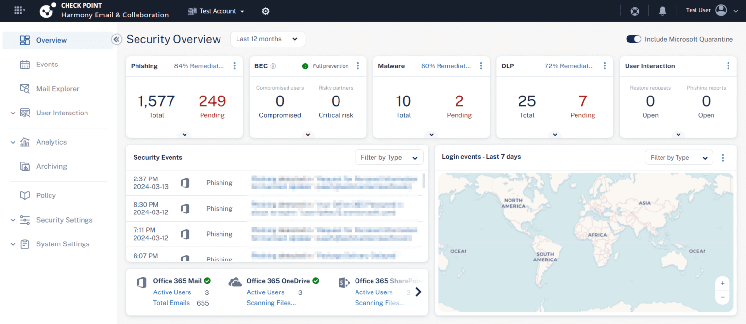This screenshot has width=746, height=324.
Task: Click Active Users link under Office 365 Mail
Action: click(172, 292)
